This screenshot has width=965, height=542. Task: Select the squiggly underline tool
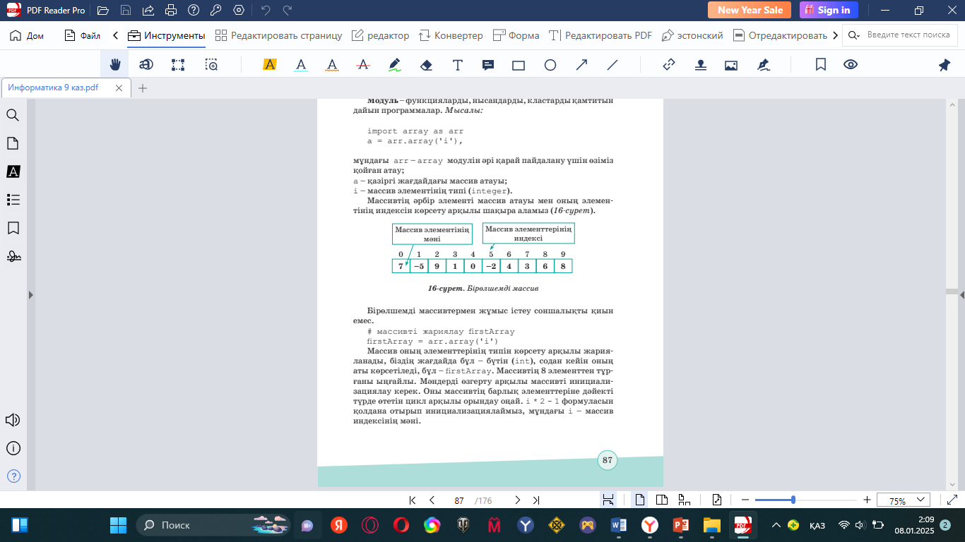[x=332, y=65]
